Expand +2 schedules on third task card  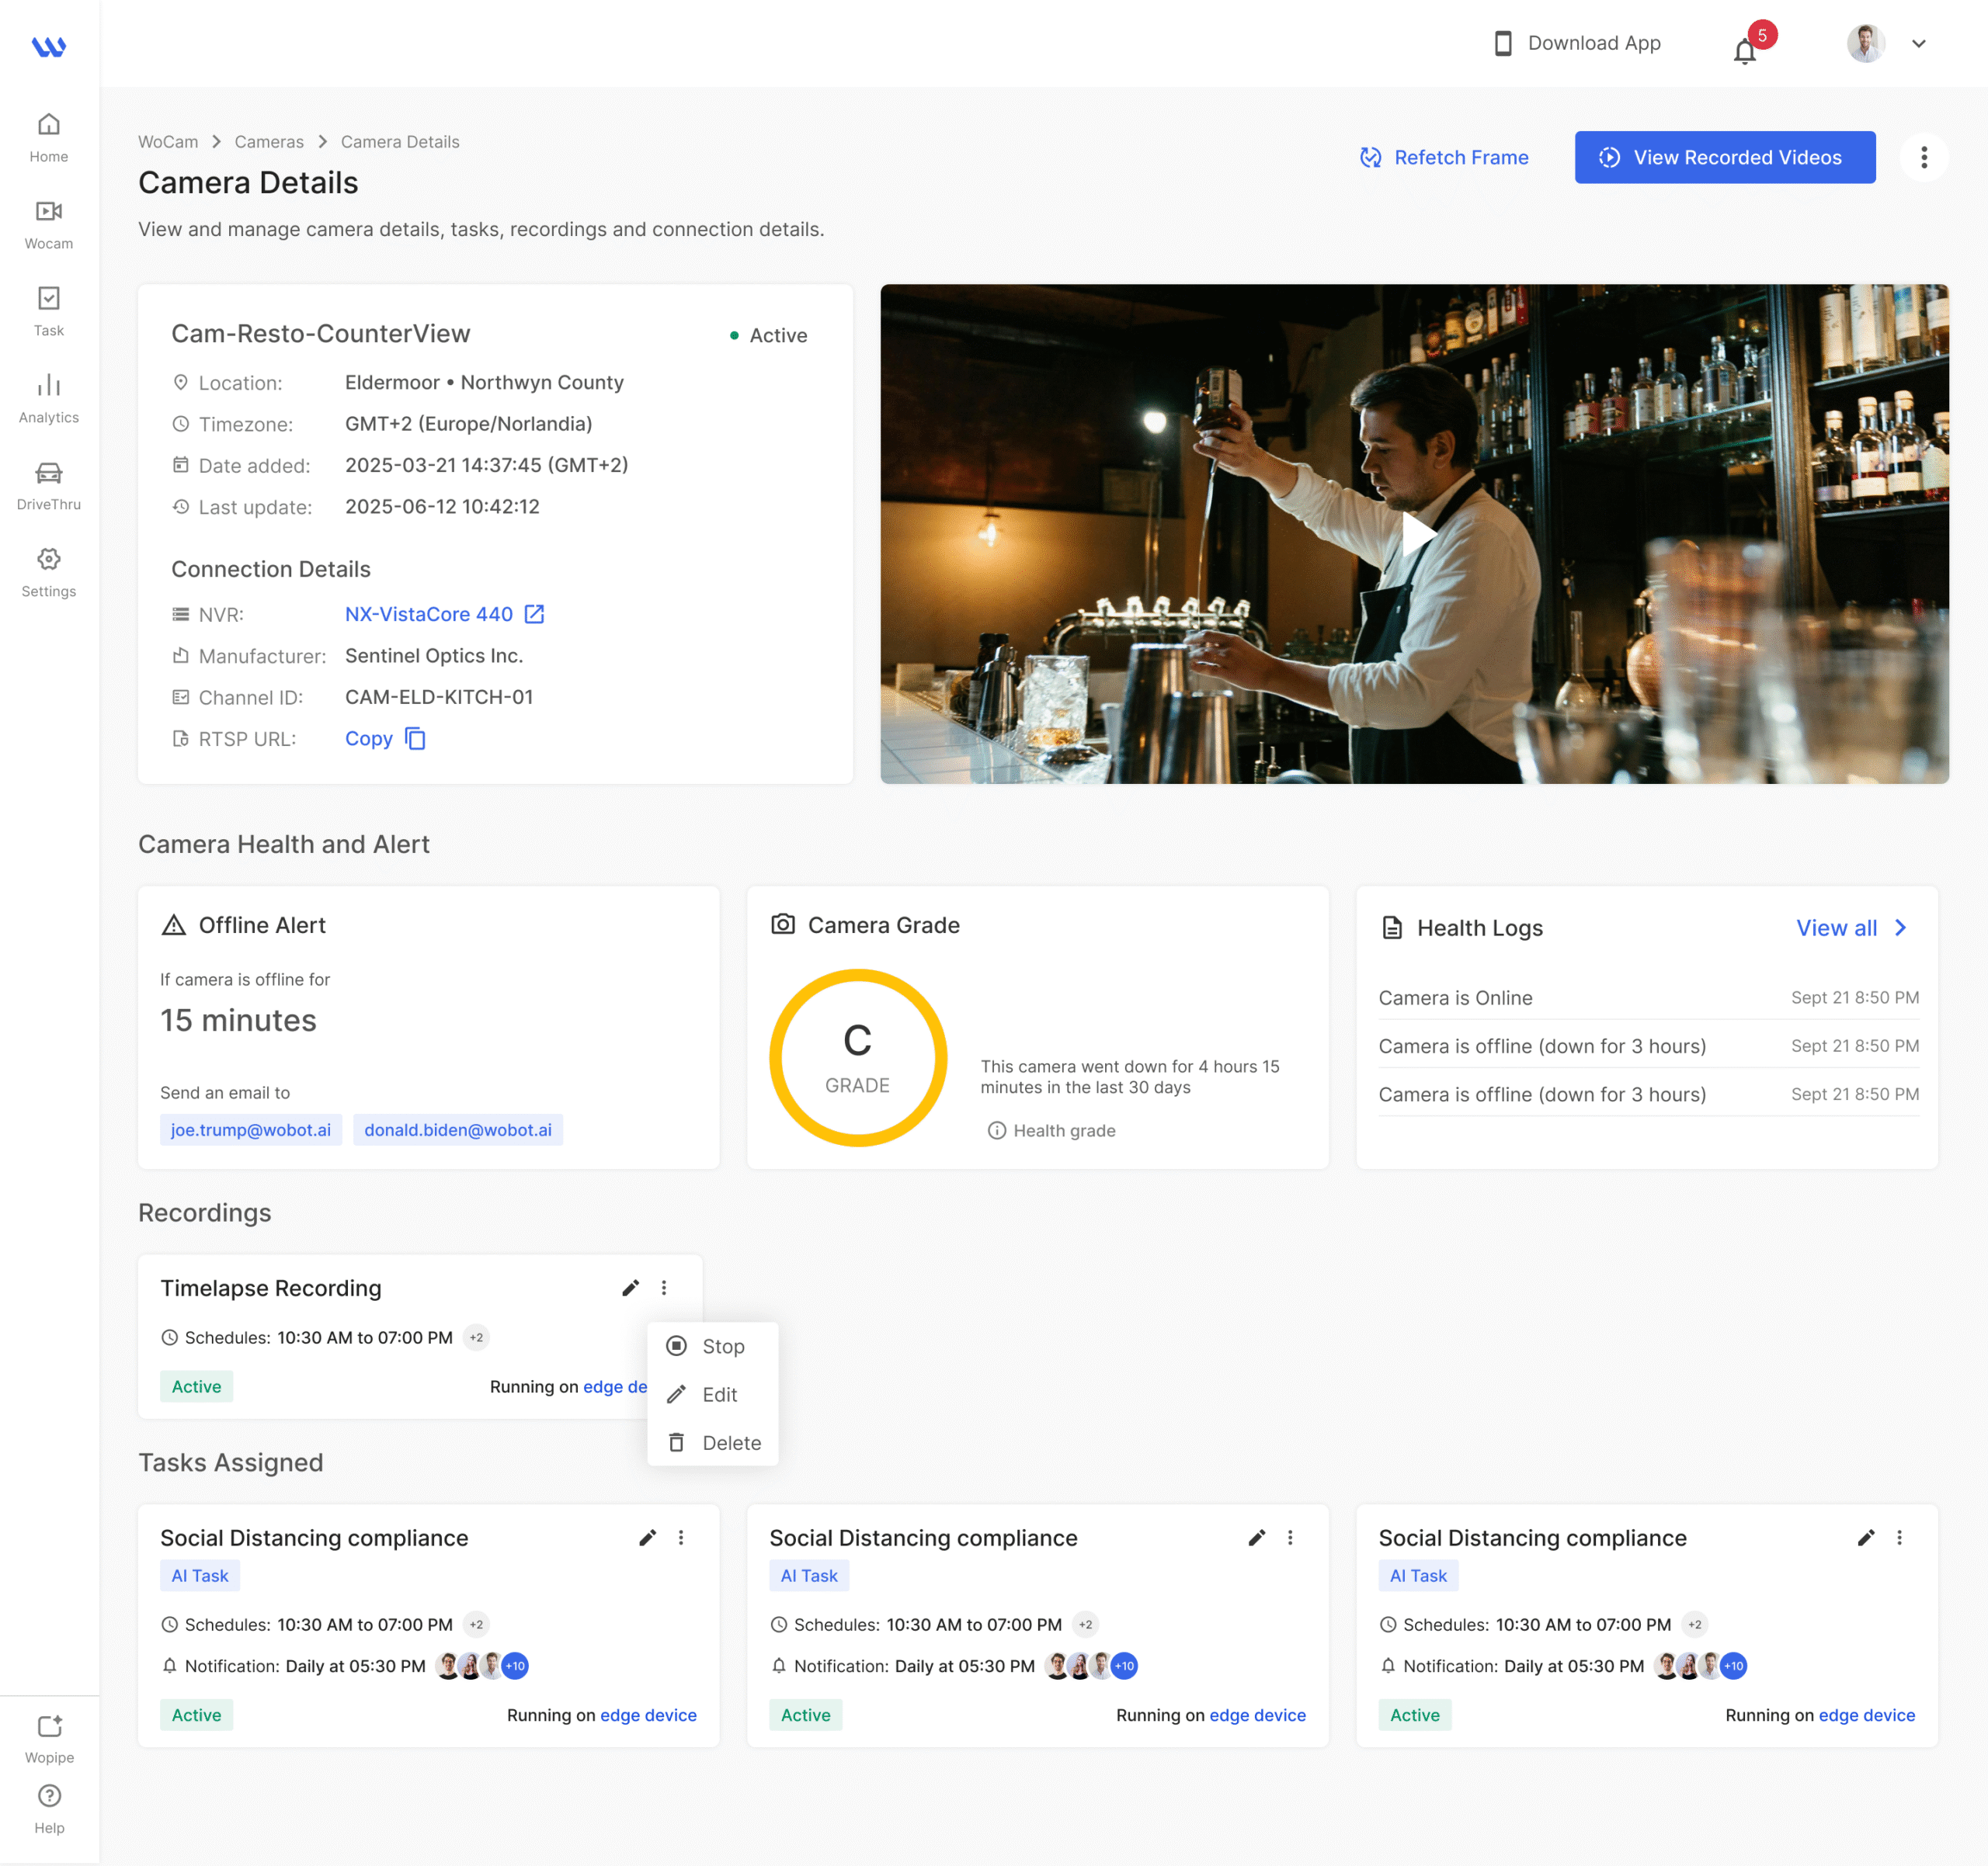click(x=1694, y=1624)
